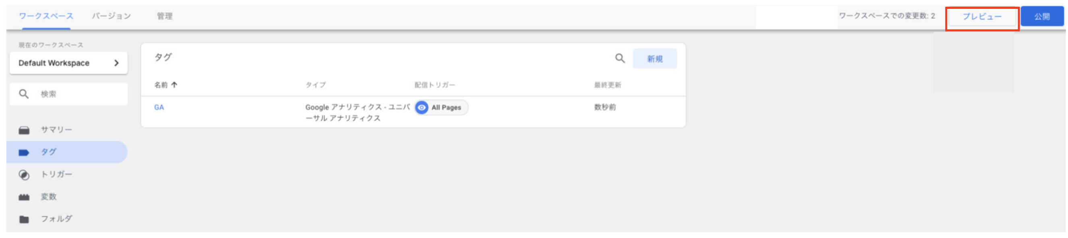
Task: Click the All Pages eye trigger icon
Action: coord(422,108)
